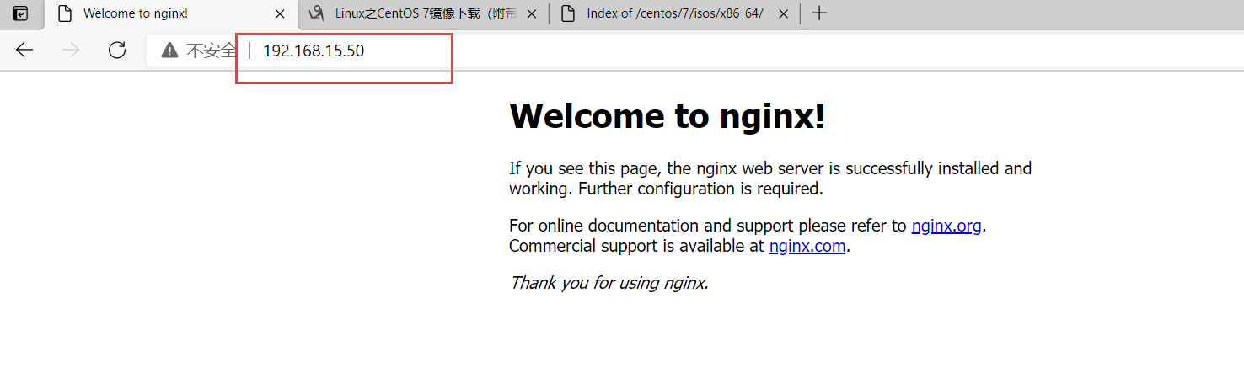
Task: Open the nginx.com commercial support link
Action: click(x=807, y=246)
